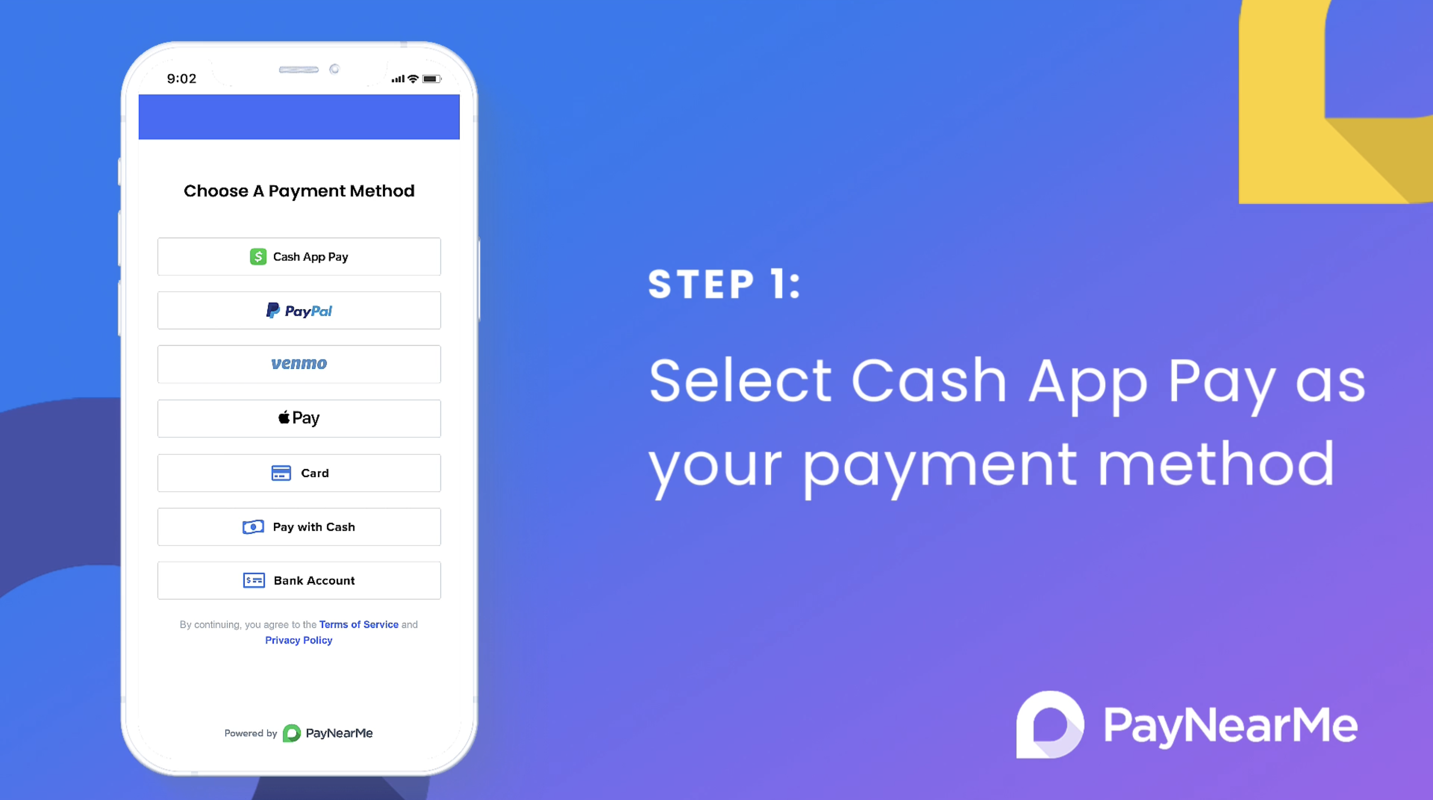Viewport: 1433px width, 800px height.
Task: Open the Terms of Service link
Action: pyautogui.click(x=357, y=624)
